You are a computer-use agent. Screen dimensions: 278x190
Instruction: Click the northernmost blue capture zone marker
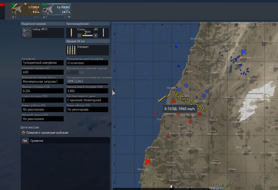click(186, 86)
